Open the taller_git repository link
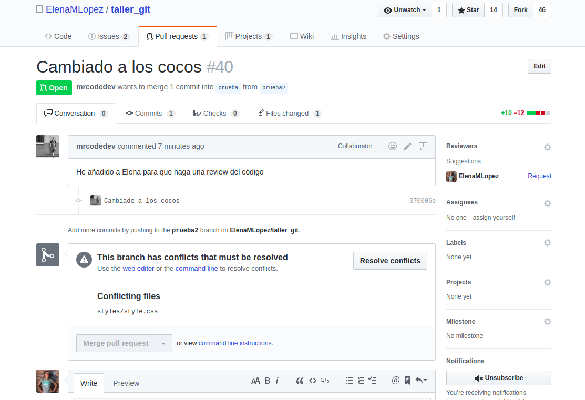Screen dimensions: 585x400 coord(130,9)
